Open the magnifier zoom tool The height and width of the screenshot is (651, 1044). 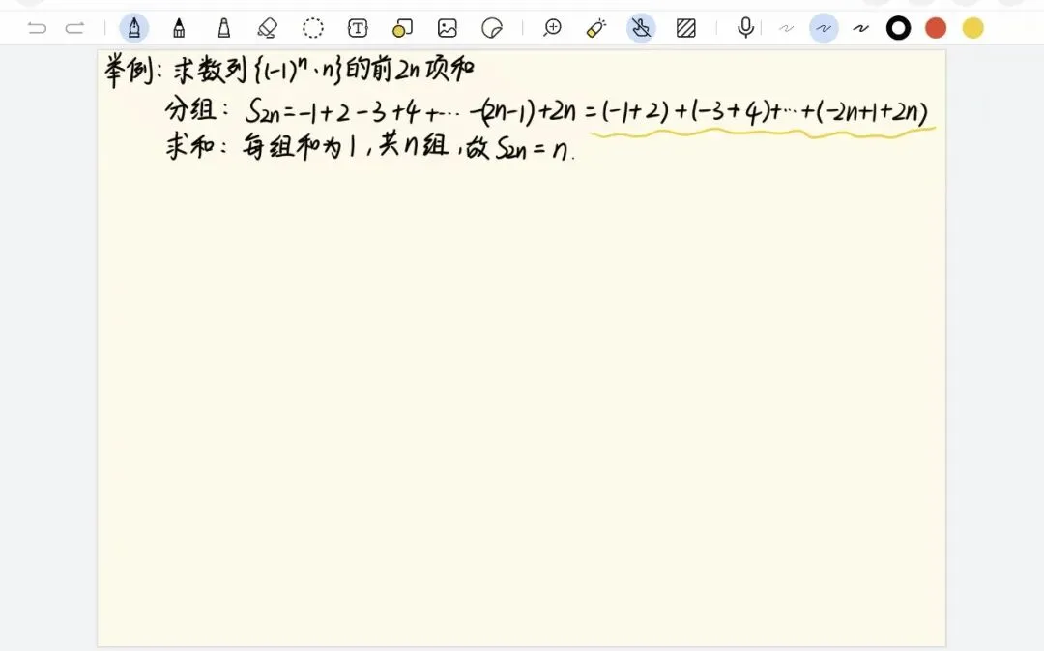552,27
